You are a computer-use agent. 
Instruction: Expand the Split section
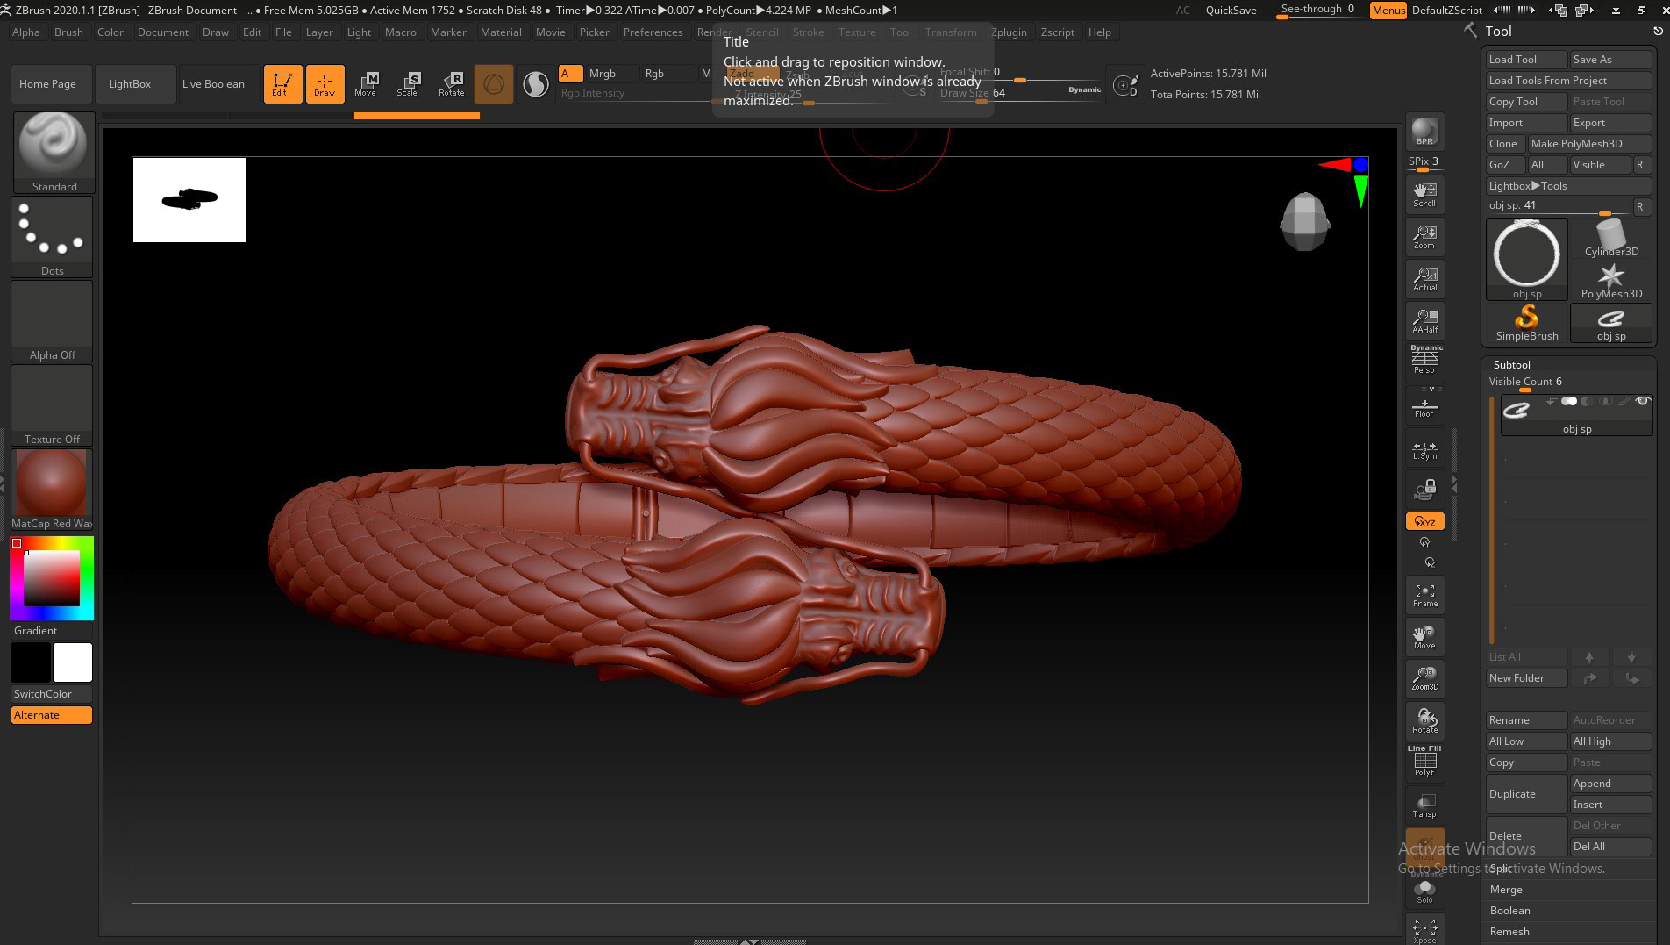pos(1501,869)
